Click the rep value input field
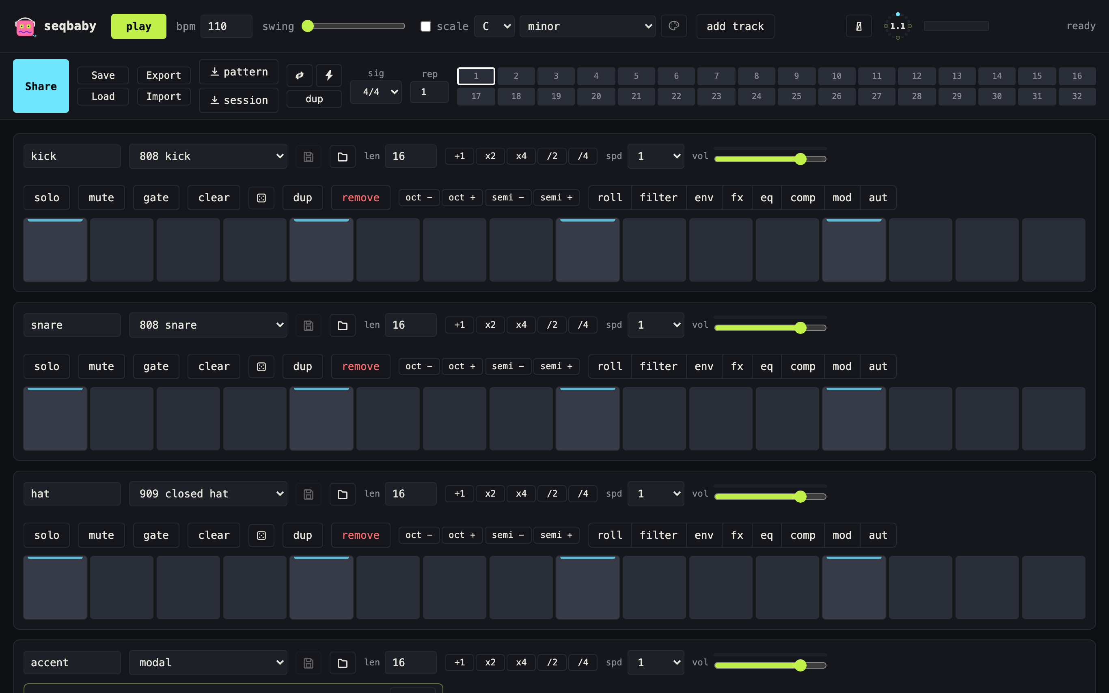 [429, 92]
